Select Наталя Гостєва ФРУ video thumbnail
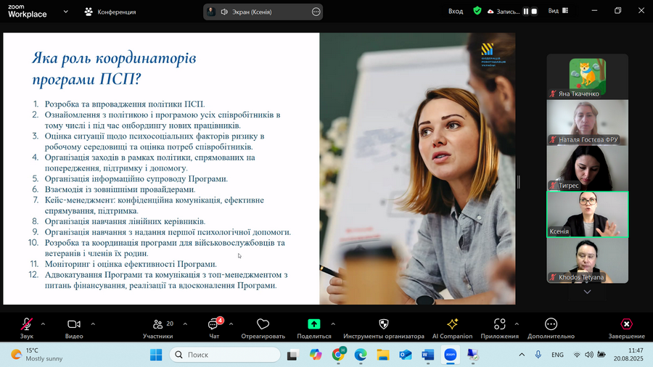 coord(587,122)
